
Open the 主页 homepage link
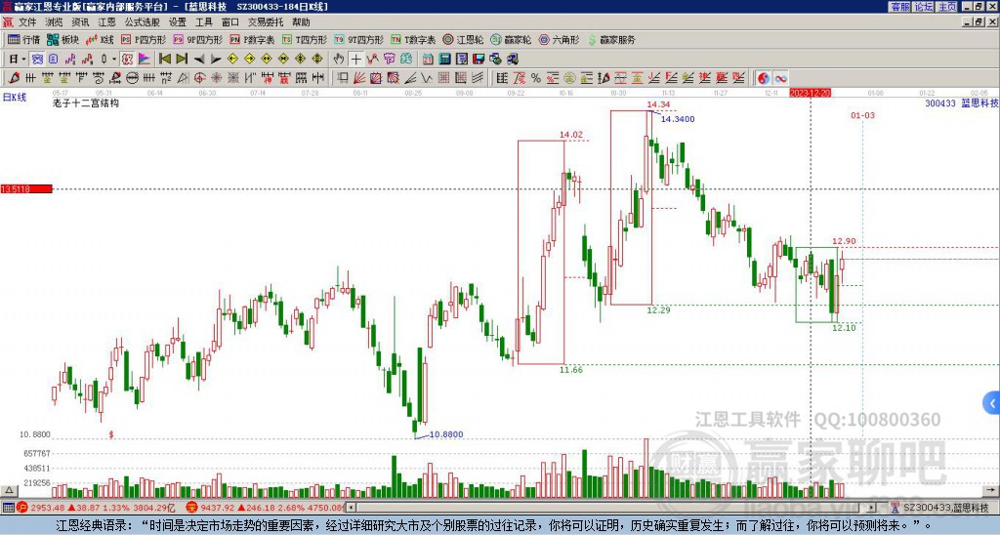947,7
